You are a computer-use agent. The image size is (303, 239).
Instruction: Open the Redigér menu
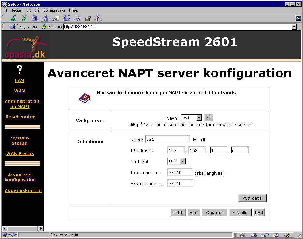[17, 10]
